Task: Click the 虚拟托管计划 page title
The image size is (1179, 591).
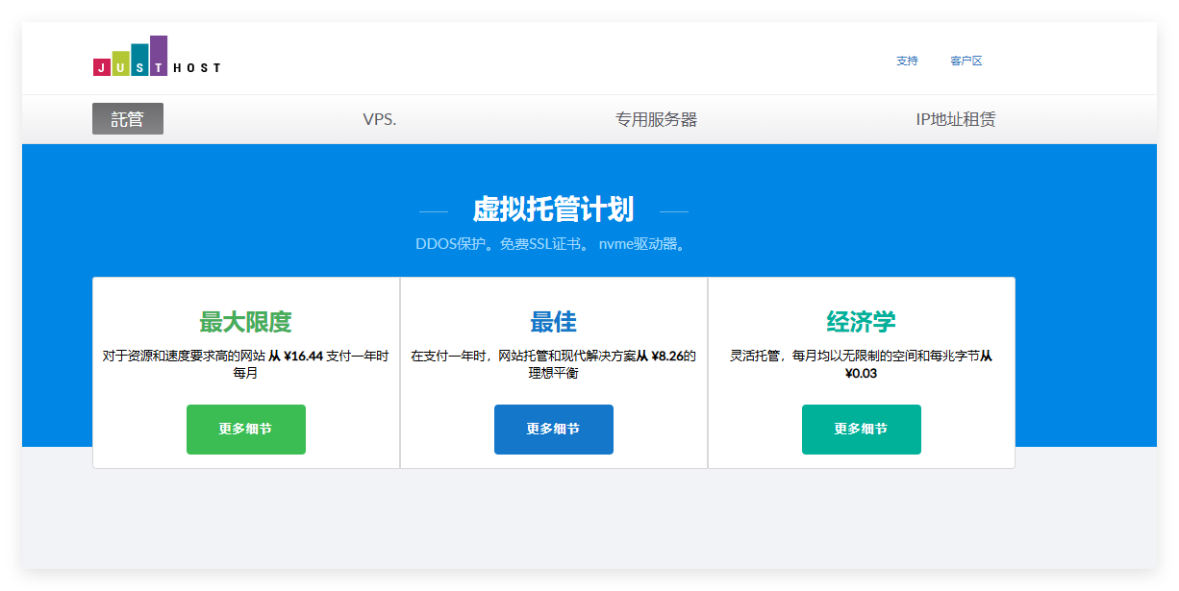Action: pyautogui.click(x=553, y=209)
